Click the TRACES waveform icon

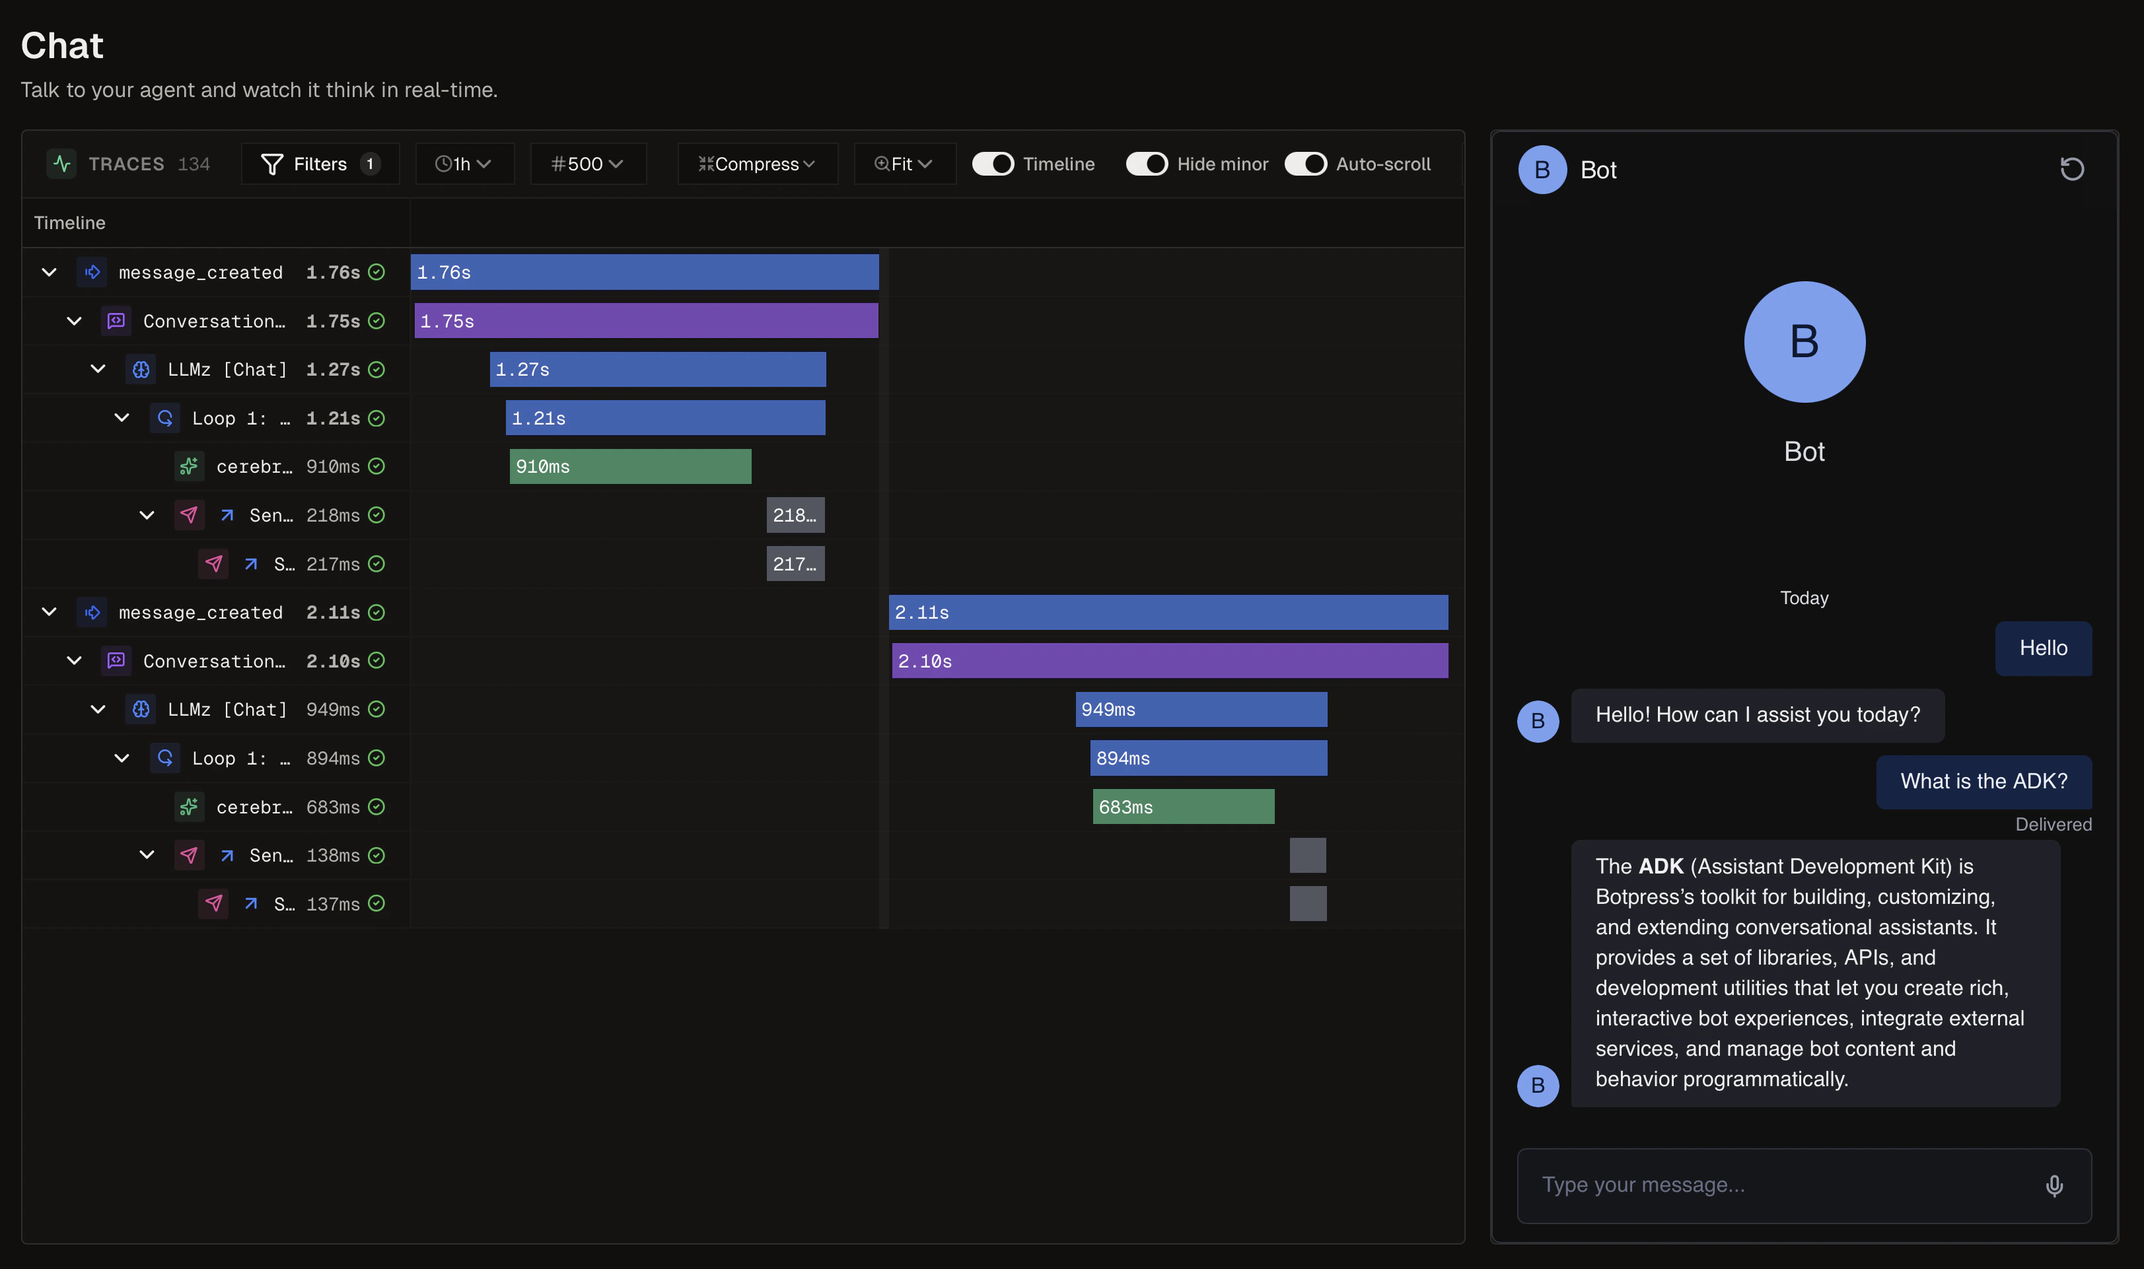61,163
